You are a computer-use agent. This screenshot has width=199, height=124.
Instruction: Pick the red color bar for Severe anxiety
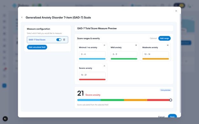pyautogui.click(x=92, y=79)
